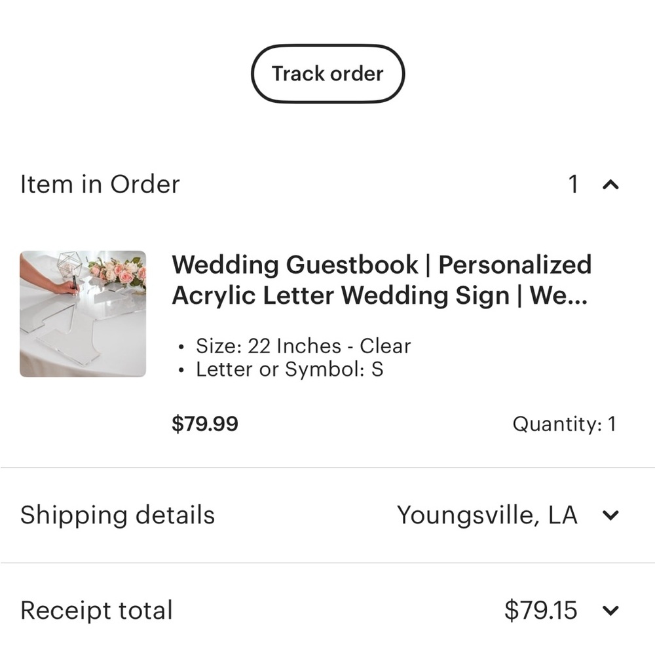
Task: Click the Receipt total heading
Action: [96, 610]
